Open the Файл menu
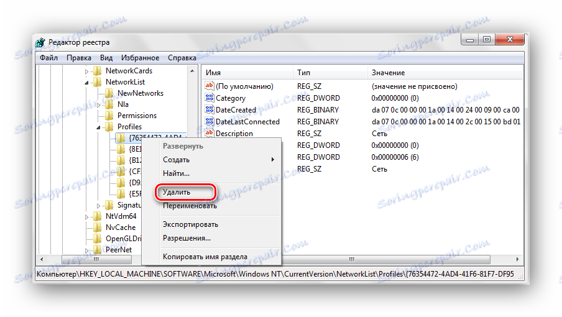562x317 pixels. pyautogui.click(x=48, y=58)
